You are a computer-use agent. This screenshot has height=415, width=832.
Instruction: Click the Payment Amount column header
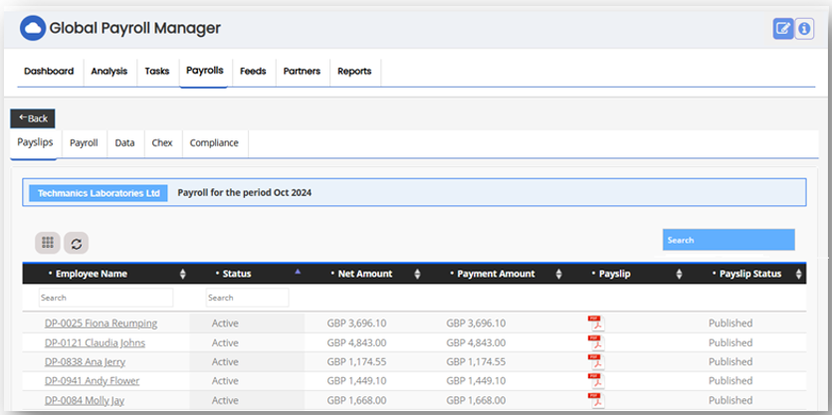497,274
